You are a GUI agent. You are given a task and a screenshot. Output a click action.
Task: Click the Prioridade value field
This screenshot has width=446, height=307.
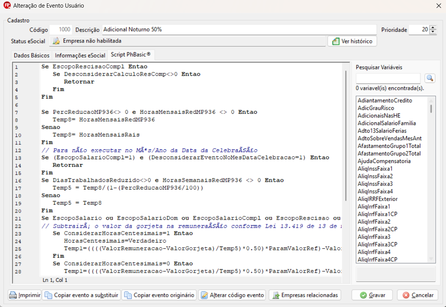coord(419,30)
